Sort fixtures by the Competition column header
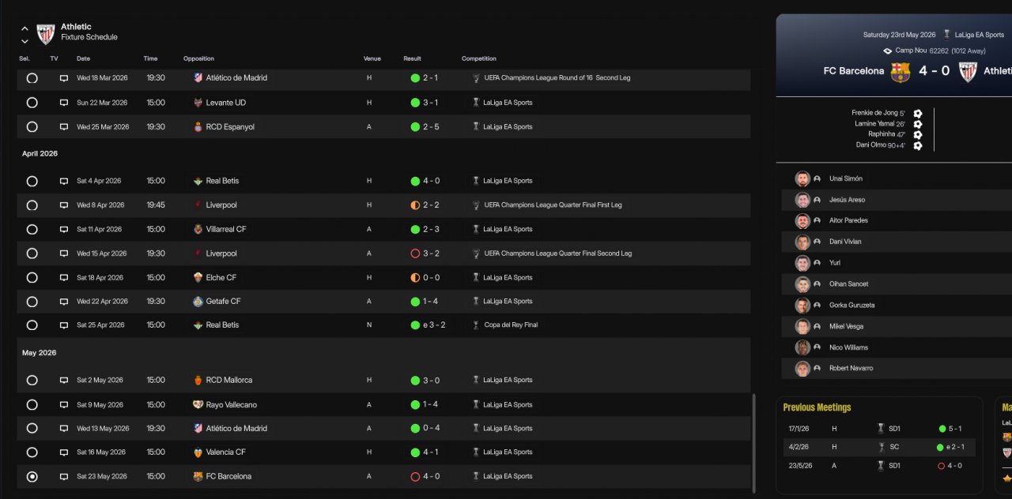The width and height of the screenshot is (1012, 499). [x=479, y=58]
